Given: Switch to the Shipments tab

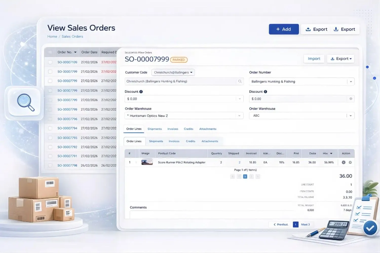Looking at the screenshot, I should (x=155, y=129).
